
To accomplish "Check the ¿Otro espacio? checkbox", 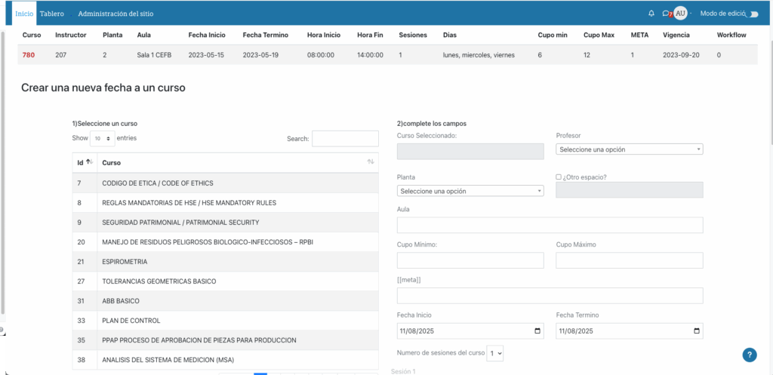I will click(559, 177).
